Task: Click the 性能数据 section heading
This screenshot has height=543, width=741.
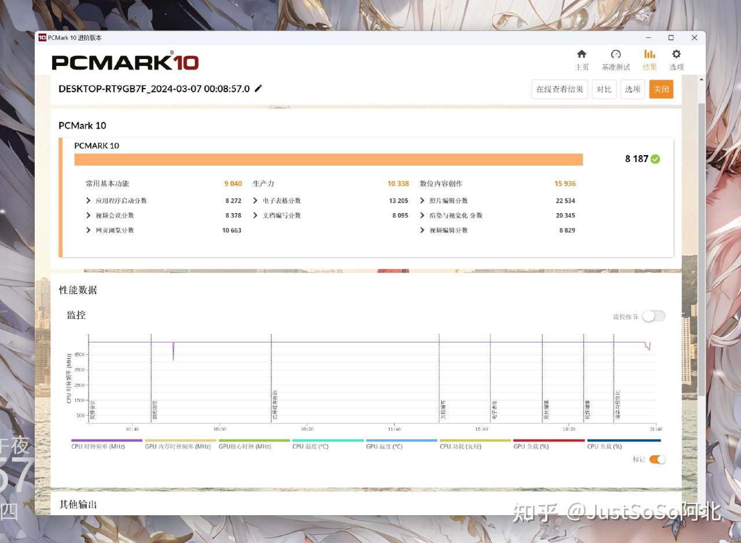Action: click(x=78, y=290)
